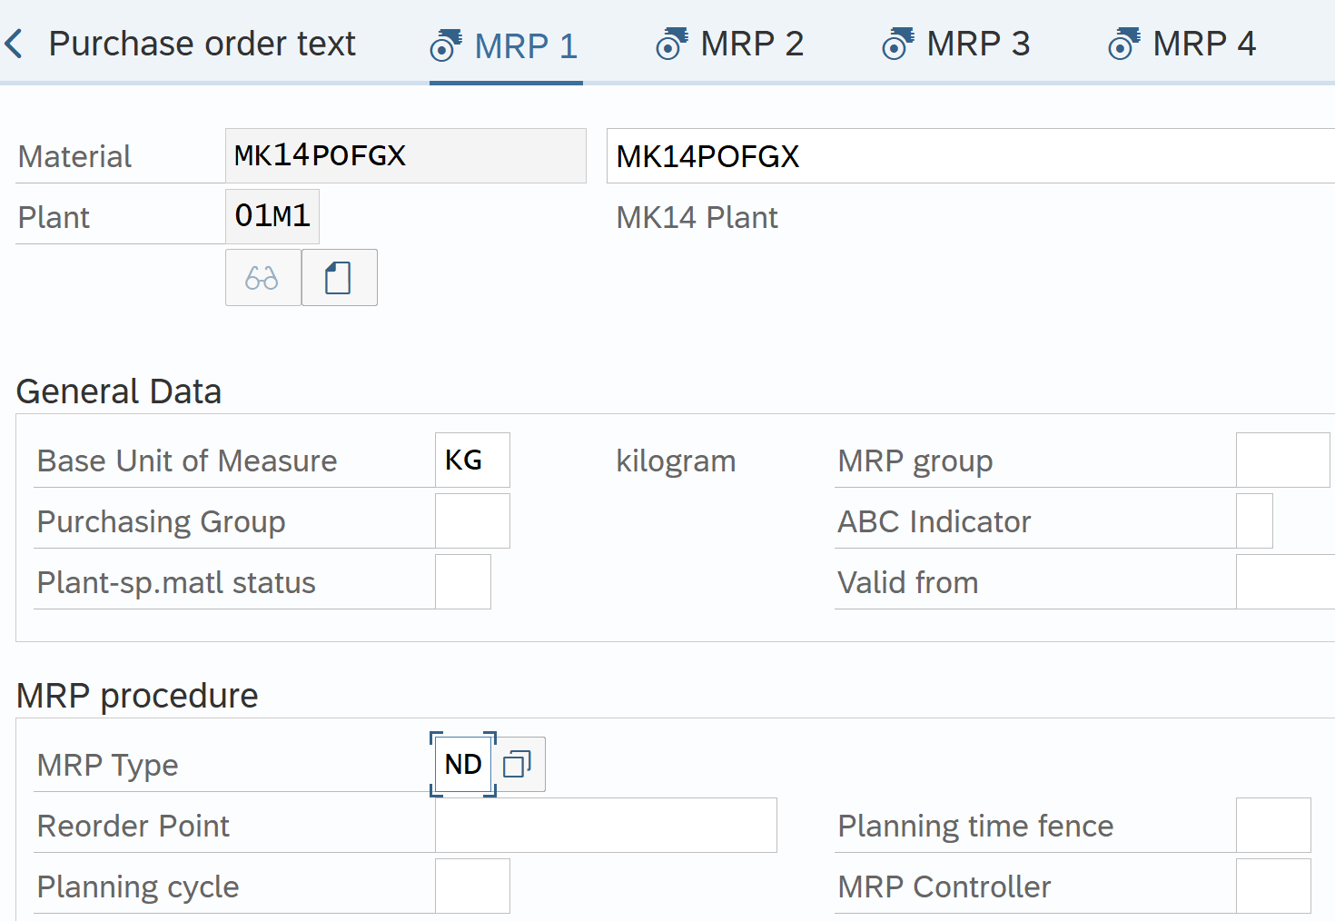Open the MRP 2 tab

coord(751,44)
